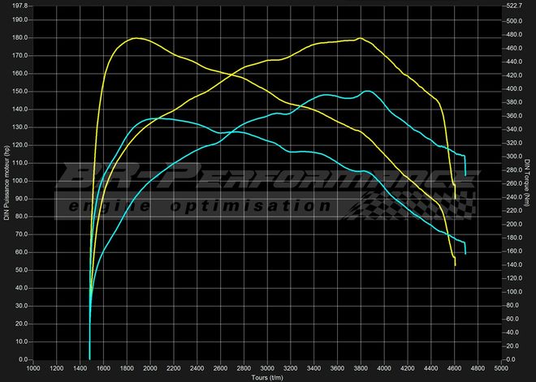This screenshot has width=536, height=382.
Task: Click the yellow power curve peak near 3800 rpm
Action: pos(359,38)
